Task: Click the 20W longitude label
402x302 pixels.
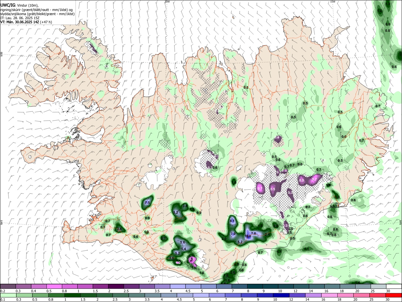Action: coord(167,2)
